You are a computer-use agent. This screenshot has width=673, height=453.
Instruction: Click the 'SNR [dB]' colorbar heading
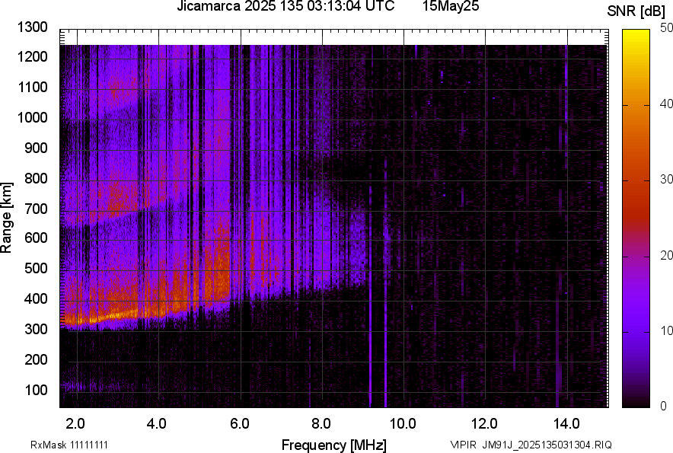click(x=637, y=11)
